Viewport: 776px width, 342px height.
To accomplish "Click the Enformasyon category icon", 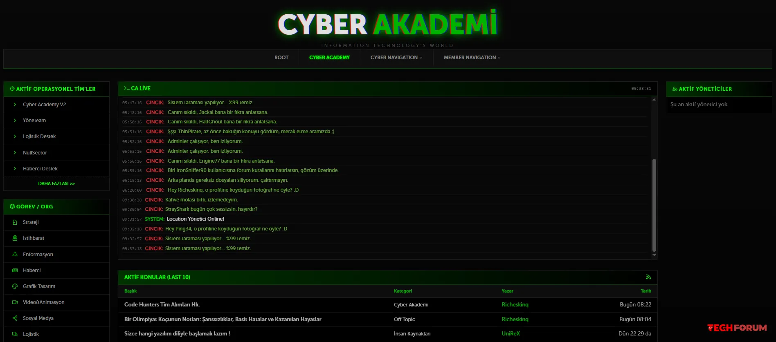I will click(15, 254).
